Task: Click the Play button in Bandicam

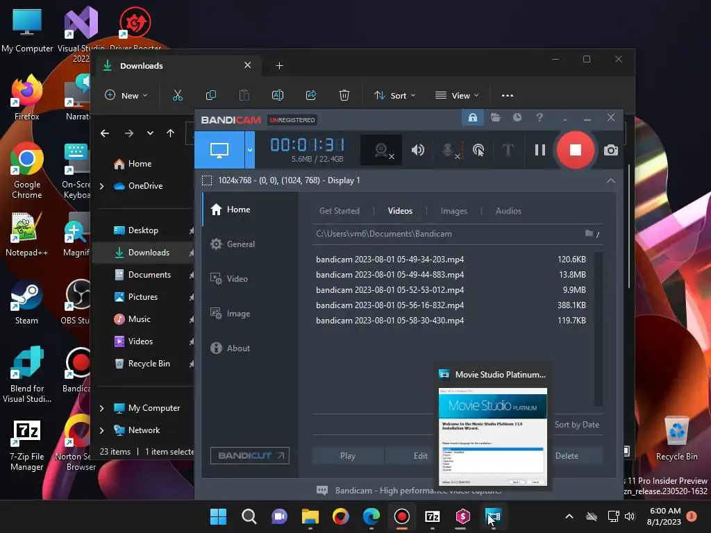Action: tap(348, 456)
